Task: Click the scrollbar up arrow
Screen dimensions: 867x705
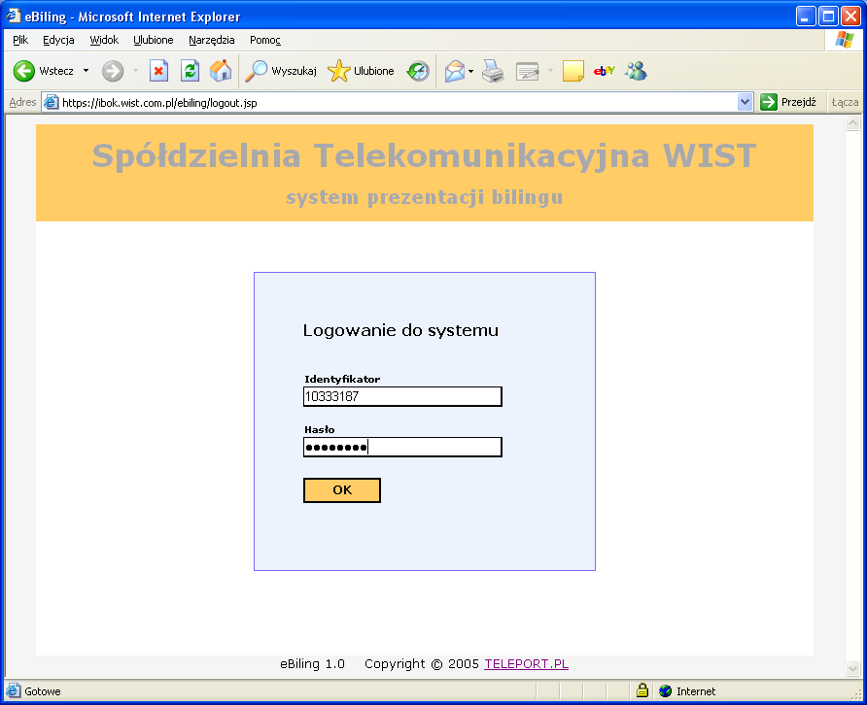Action: pyautogui.click(x=852, y=123)
